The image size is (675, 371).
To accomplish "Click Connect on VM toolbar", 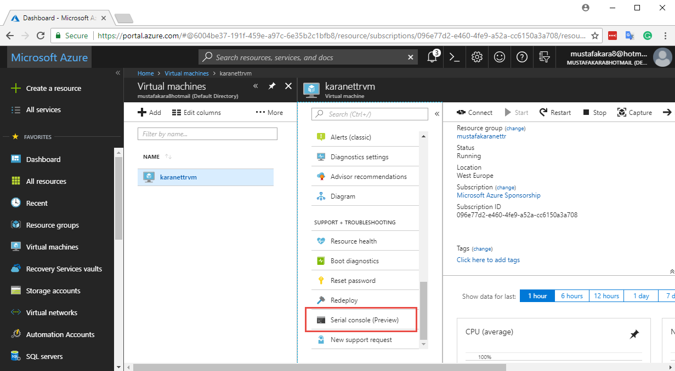I will click(x=474, y=112).
